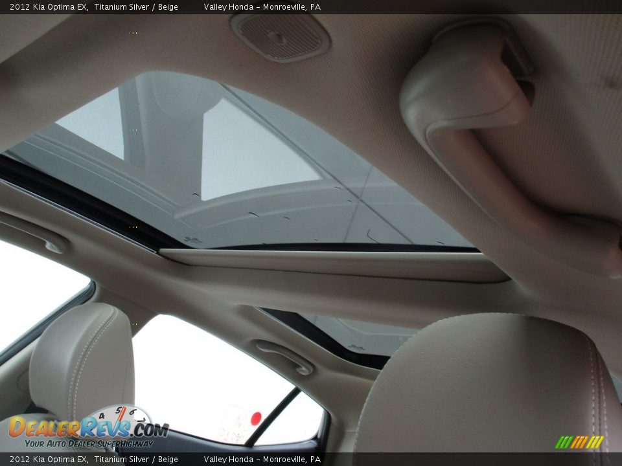Click the number 5 on the gauge icon

[118, 410]
